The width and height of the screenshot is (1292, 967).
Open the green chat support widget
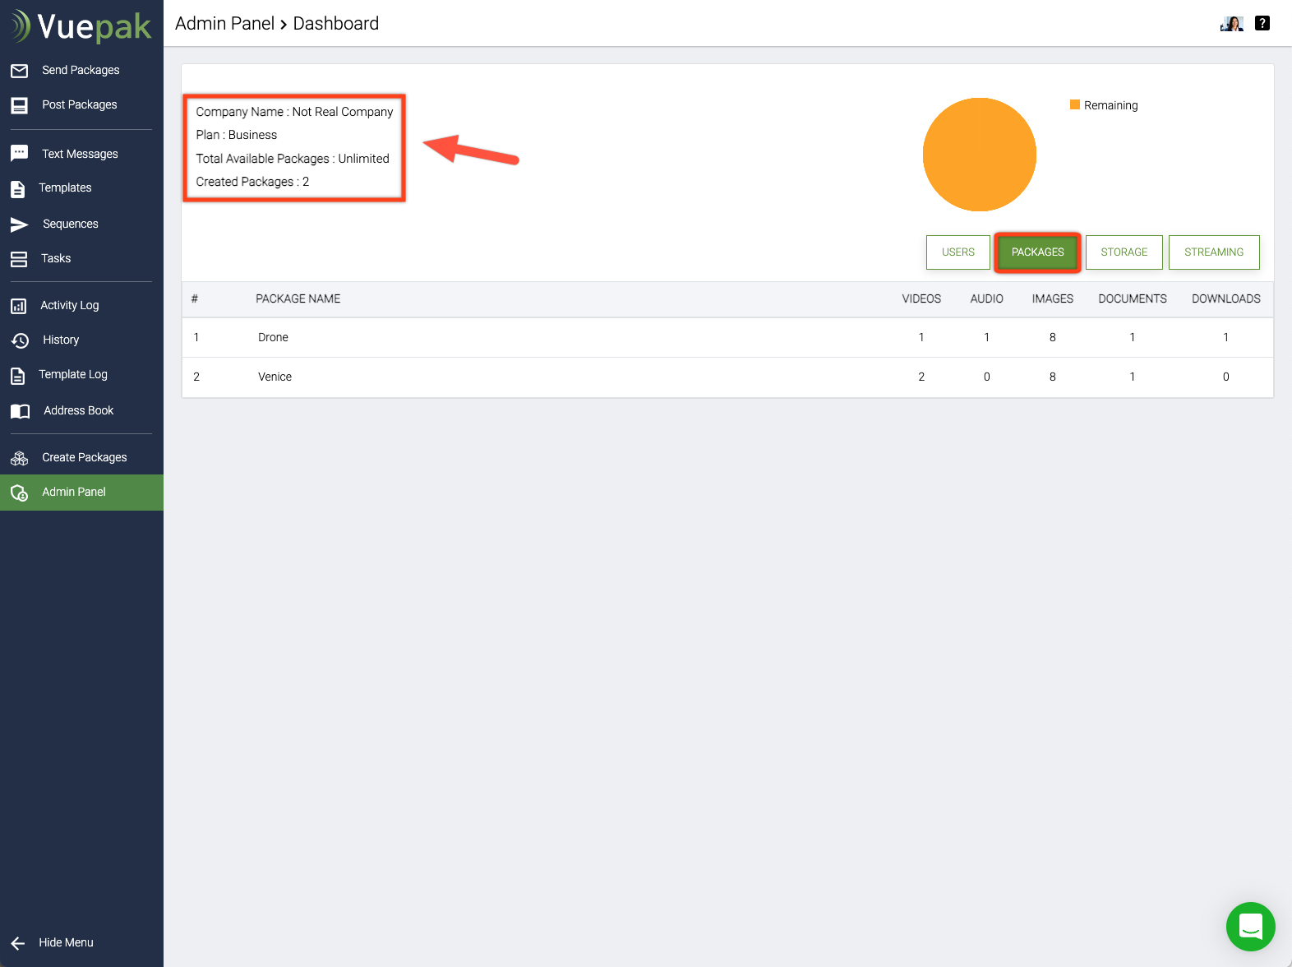pos(1250,926)
